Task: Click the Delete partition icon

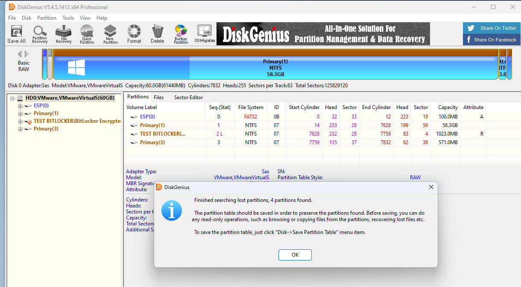Action: [157, 34]
